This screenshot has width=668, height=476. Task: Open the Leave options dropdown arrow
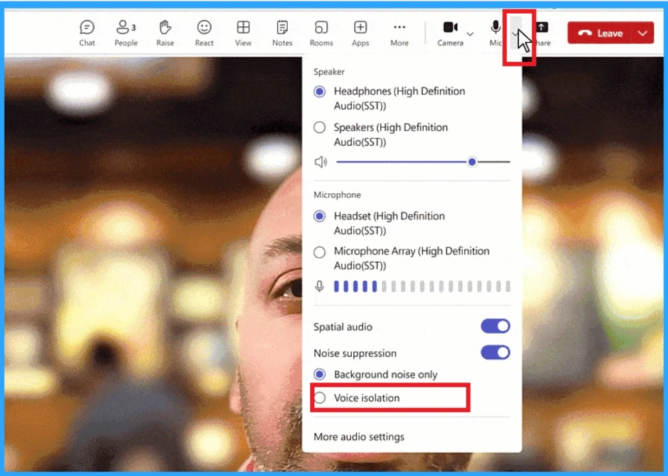click(x=643, y=33)
